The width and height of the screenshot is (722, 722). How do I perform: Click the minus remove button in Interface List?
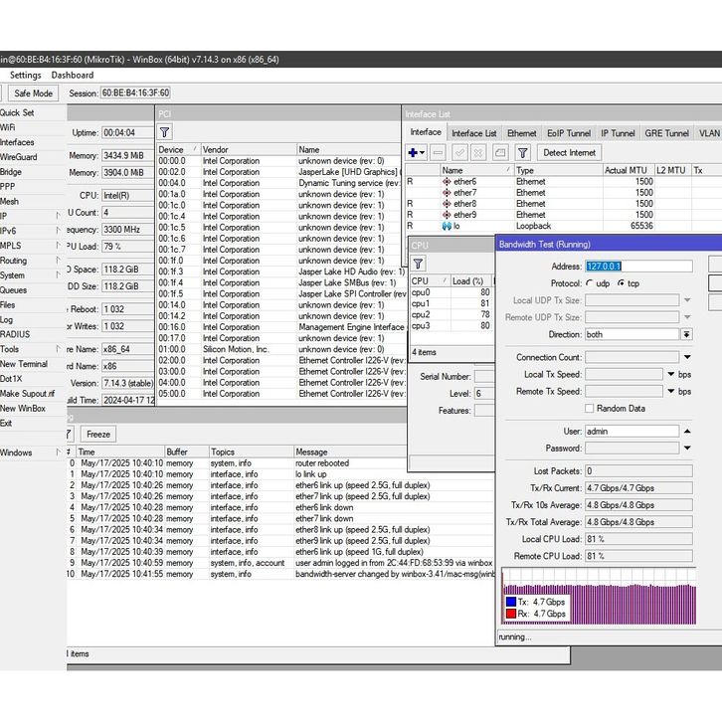pos(439,152)
